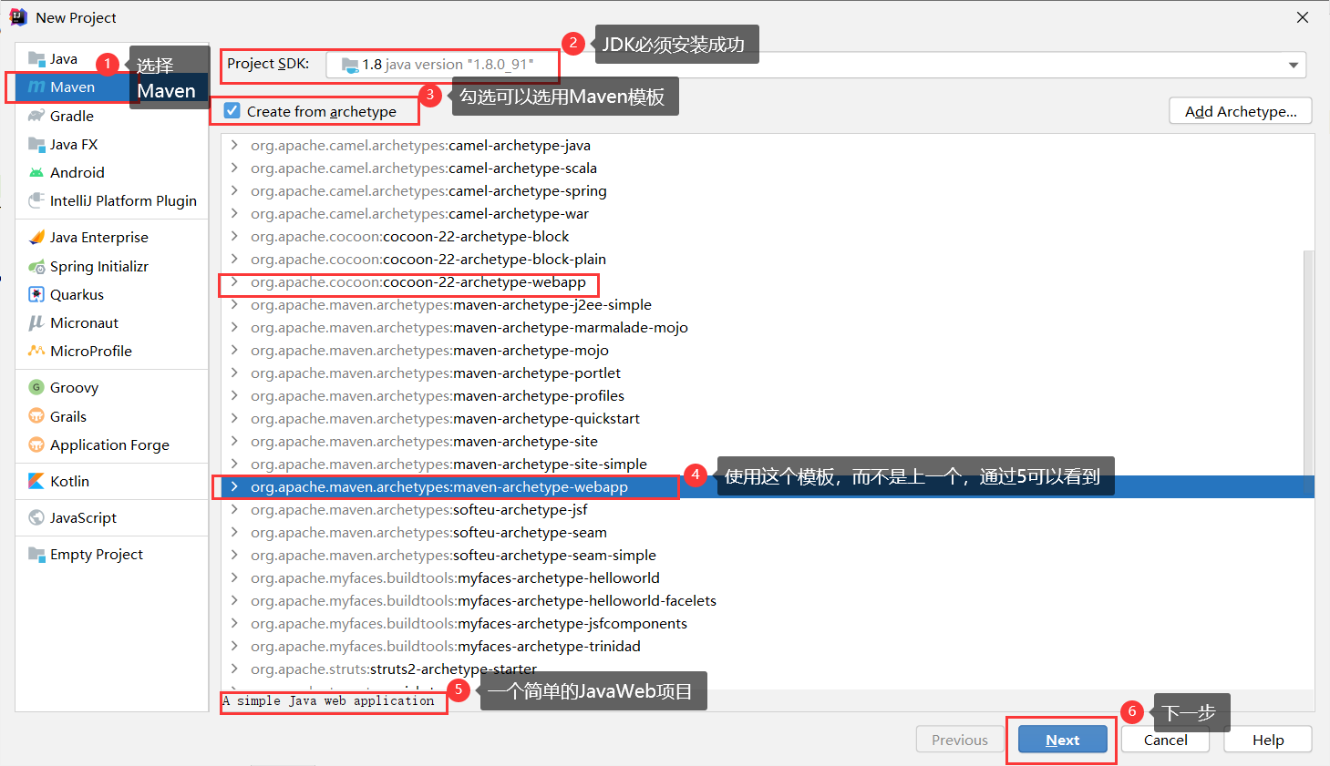Image resolution: width=1330 pixels, height=766 pixels.
Task: Click the Empty Project folder icon
Action: pos(36,554)
